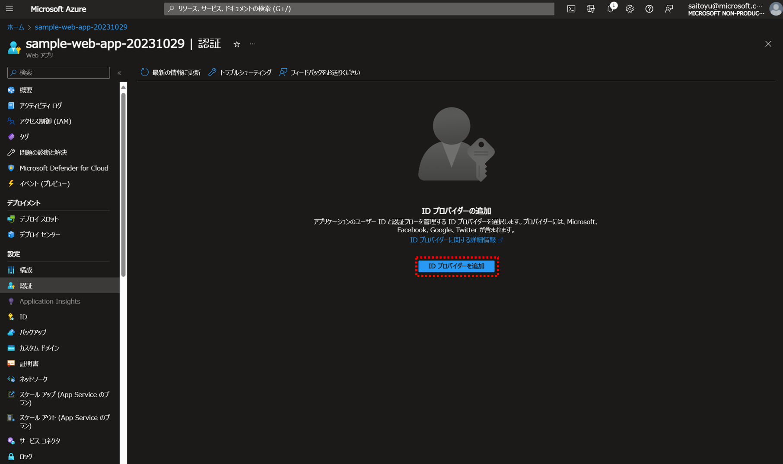This screenshot has height=464, width=783.
Task: Close the 認証 blade
Action: tap(768, 44)
